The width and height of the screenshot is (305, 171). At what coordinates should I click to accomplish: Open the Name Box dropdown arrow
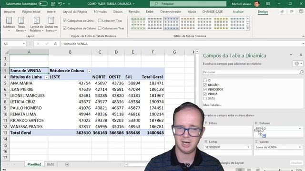24,44
